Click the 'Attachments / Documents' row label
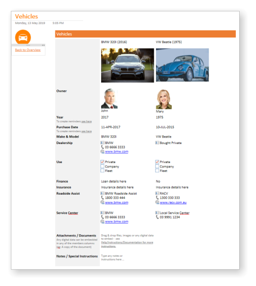The height and width of the screenshot is (286, 256). coord(76,235)
